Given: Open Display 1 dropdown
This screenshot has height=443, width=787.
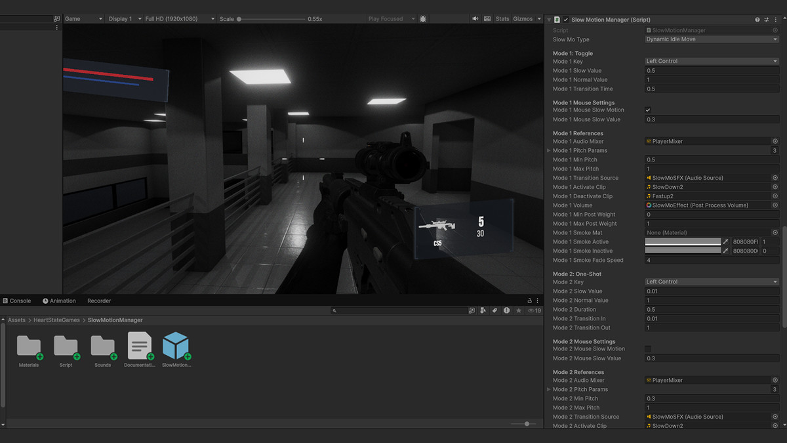Looking at the screenshot, I should click(x=125, y=19).
